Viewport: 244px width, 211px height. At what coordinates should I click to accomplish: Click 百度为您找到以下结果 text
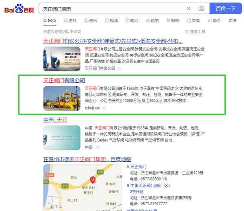point(62,32)
